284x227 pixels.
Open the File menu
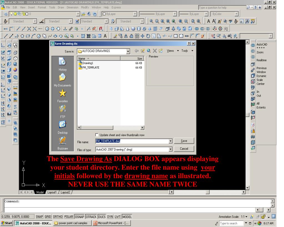[x=8, y=7]
